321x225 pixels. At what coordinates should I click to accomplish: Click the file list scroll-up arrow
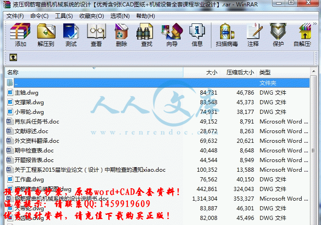[x=313, y=71]
